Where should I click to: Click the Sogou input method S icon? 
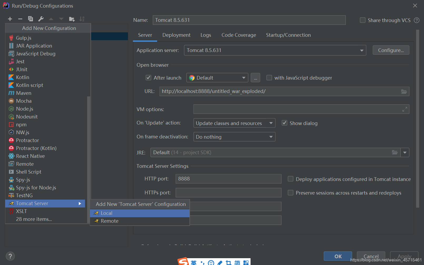coord(183,262)
